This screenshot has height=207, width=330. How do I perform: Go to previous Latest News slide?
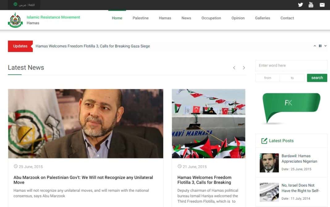pos(234,68)
